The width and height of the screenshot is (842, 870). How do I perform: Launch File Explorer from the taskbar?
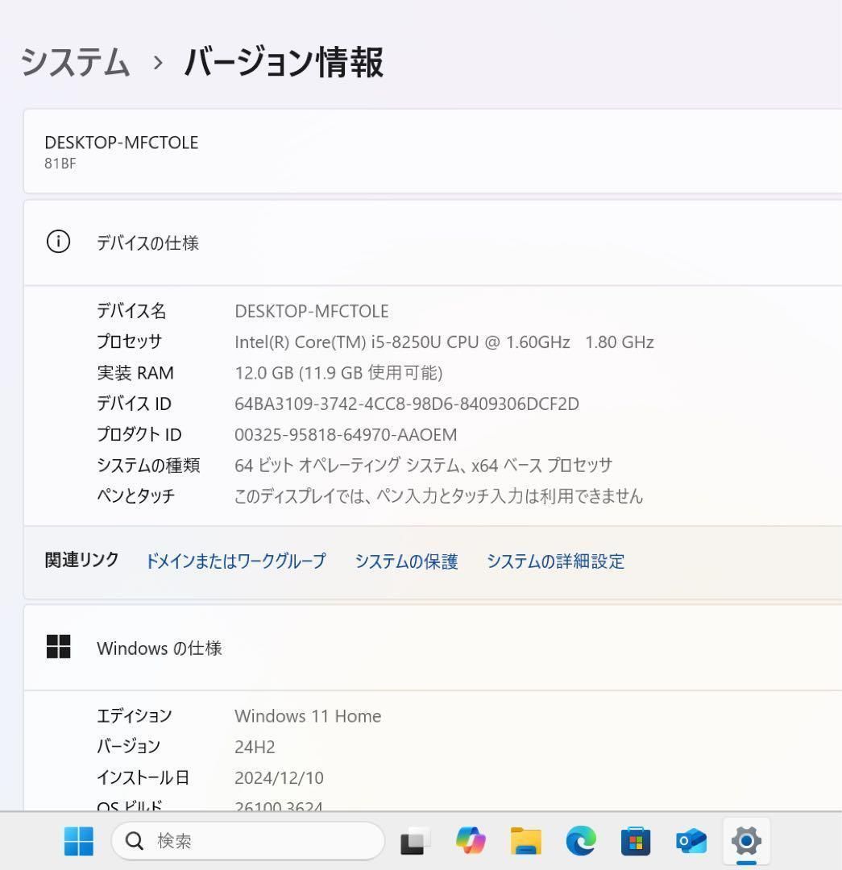click(x=525, y=840)
